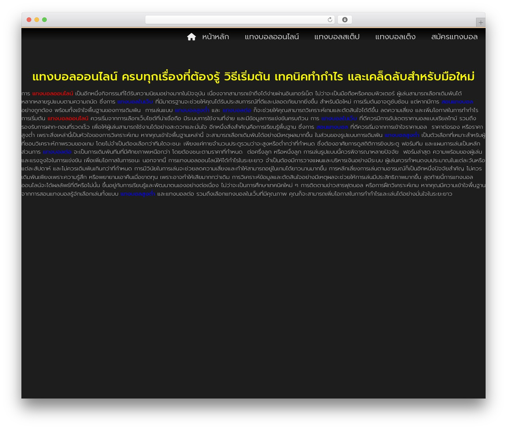507x429 pixels.
Task: Close the browser window with the red button
Action: point(29,20)
